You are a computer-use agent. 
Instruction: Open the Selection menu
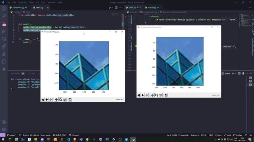(x=23, y=2)
